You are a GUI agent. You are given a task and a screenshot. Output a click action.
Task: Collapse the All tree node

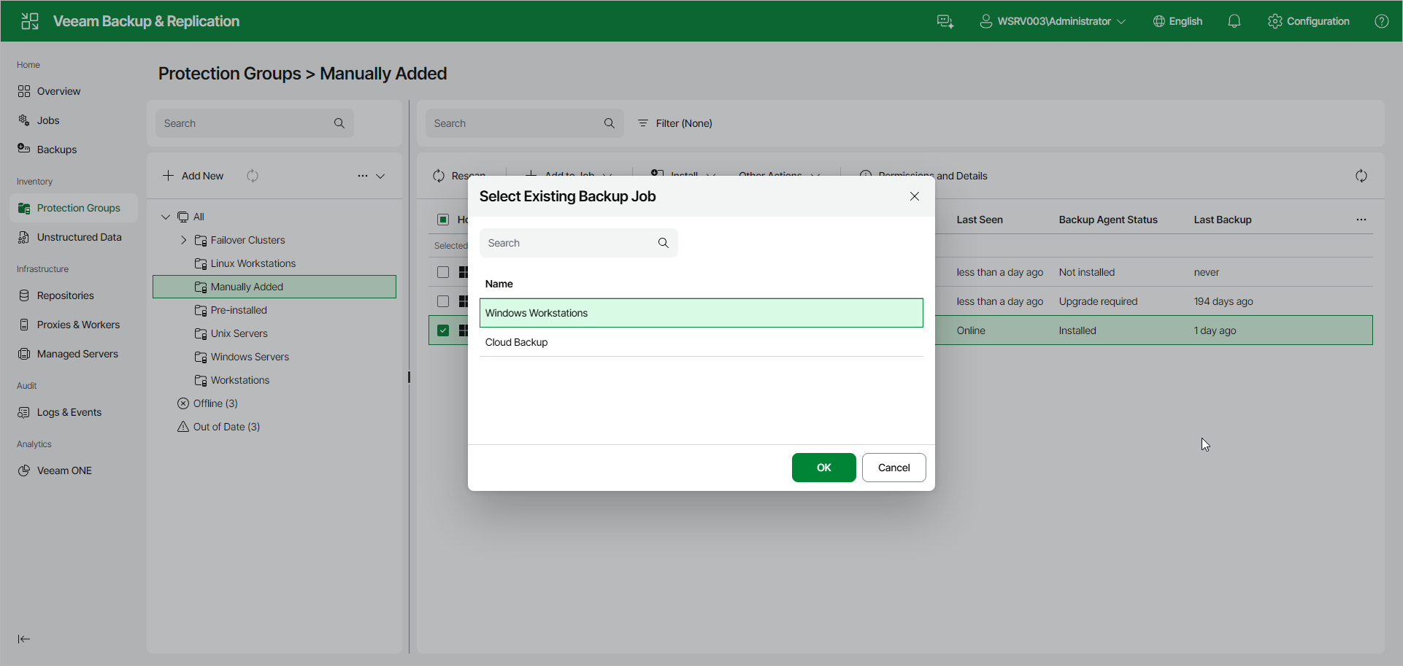click(x=166, y=217)
